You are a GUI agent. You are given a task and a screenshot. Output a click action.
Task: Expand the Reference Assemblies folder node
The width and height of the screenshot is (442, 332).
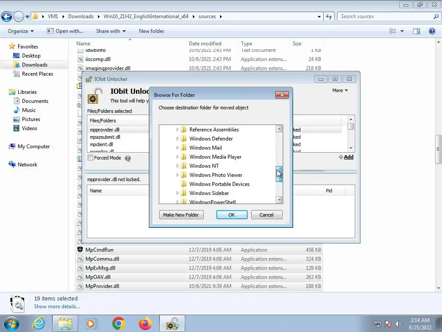coord(177,130)
